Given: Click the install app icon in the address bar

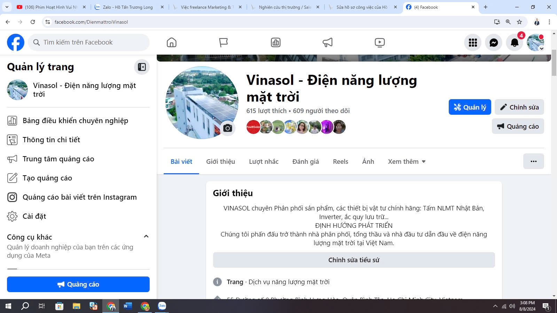Looking at the screenshot, I should (497, 22).
